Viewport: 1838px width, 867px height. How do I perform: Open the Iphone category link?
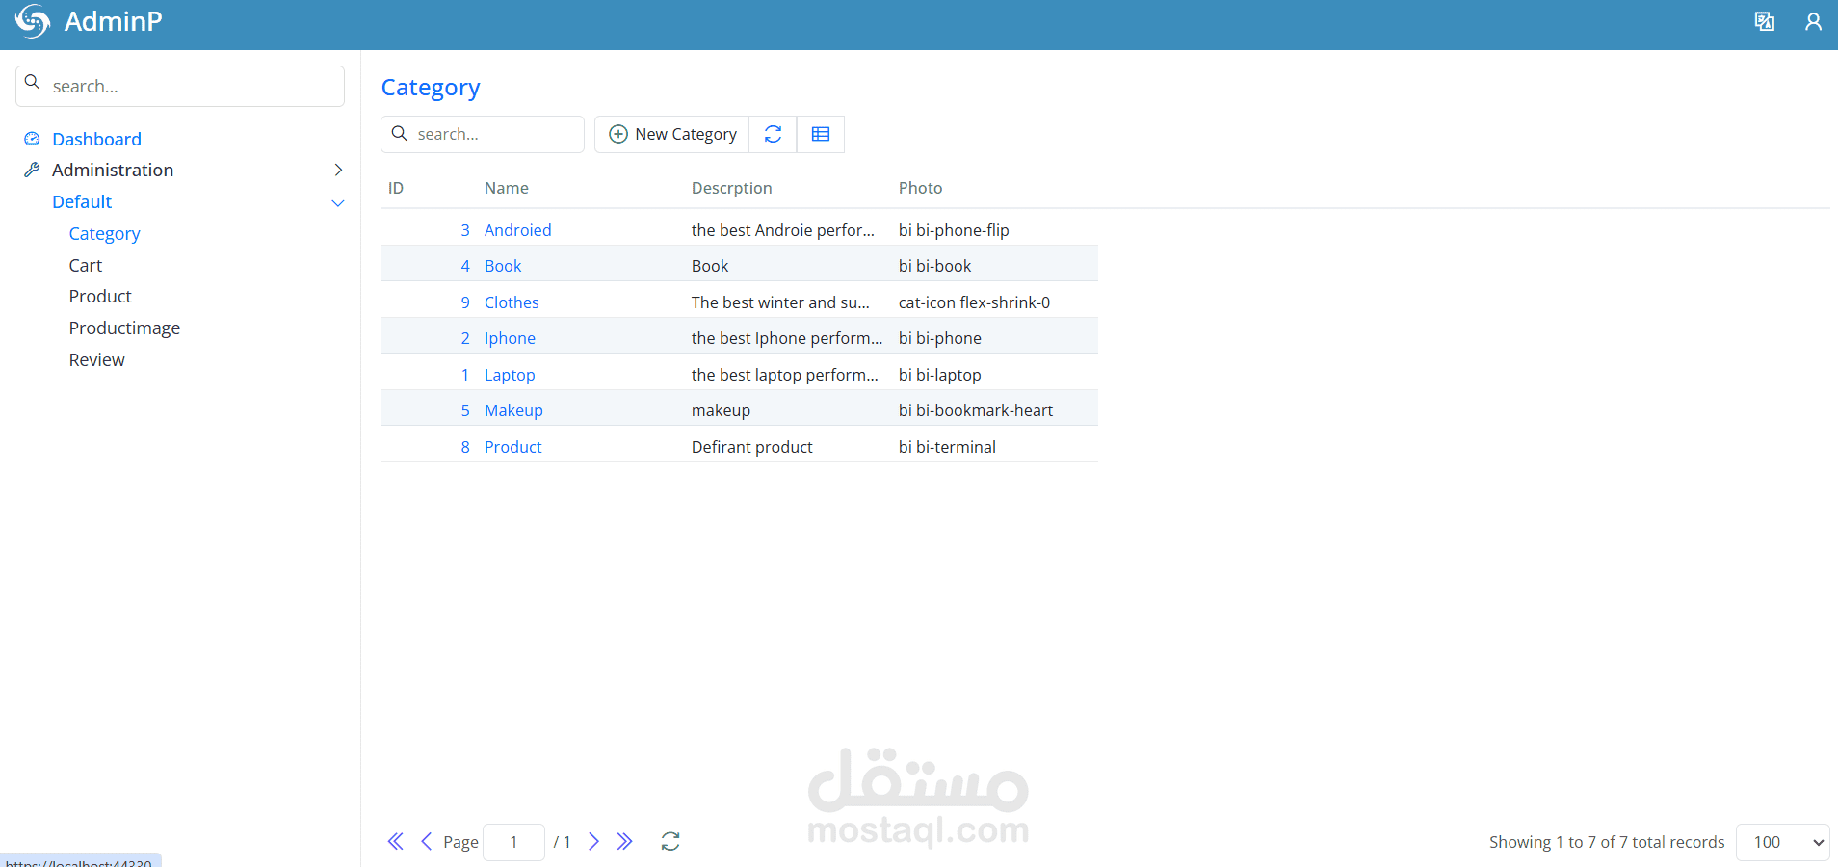(510, 338)
